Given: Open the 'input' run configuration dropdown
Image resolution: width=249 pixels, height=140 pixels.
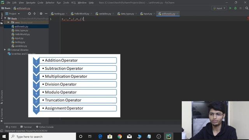Looking at the screenshot, I should coord(219,8).
